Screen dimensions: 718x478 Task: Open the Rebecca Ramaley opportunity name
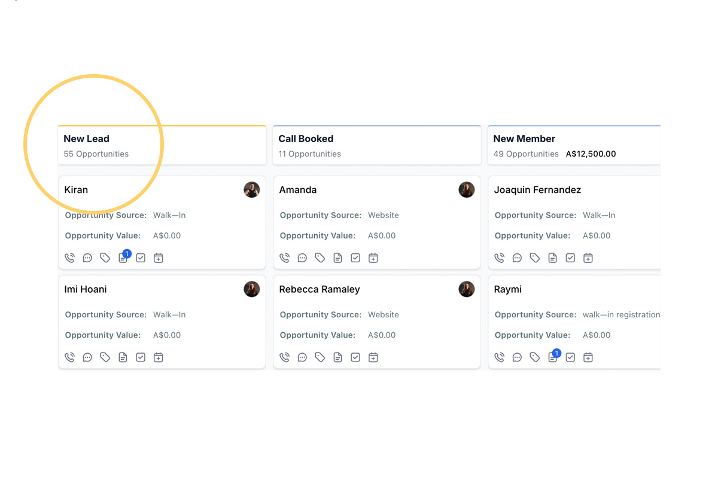click(320, 289)
